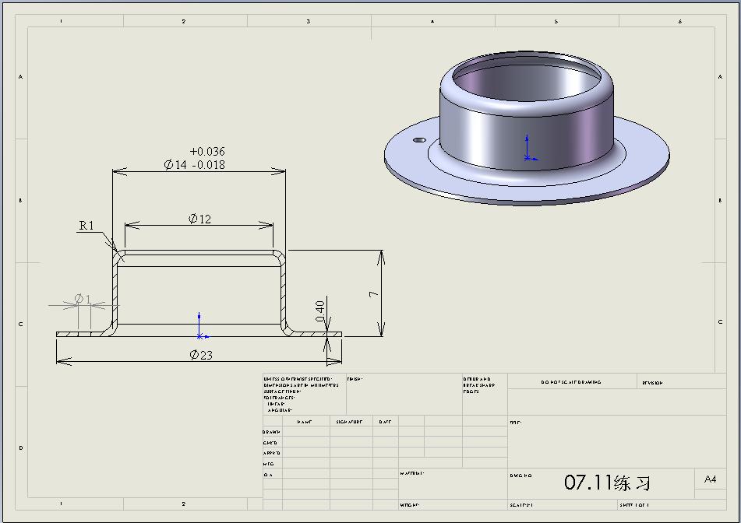Viewport: 741px width, 523px height.
Task: Select the DRAWN row label
Action: click(272, 432)
